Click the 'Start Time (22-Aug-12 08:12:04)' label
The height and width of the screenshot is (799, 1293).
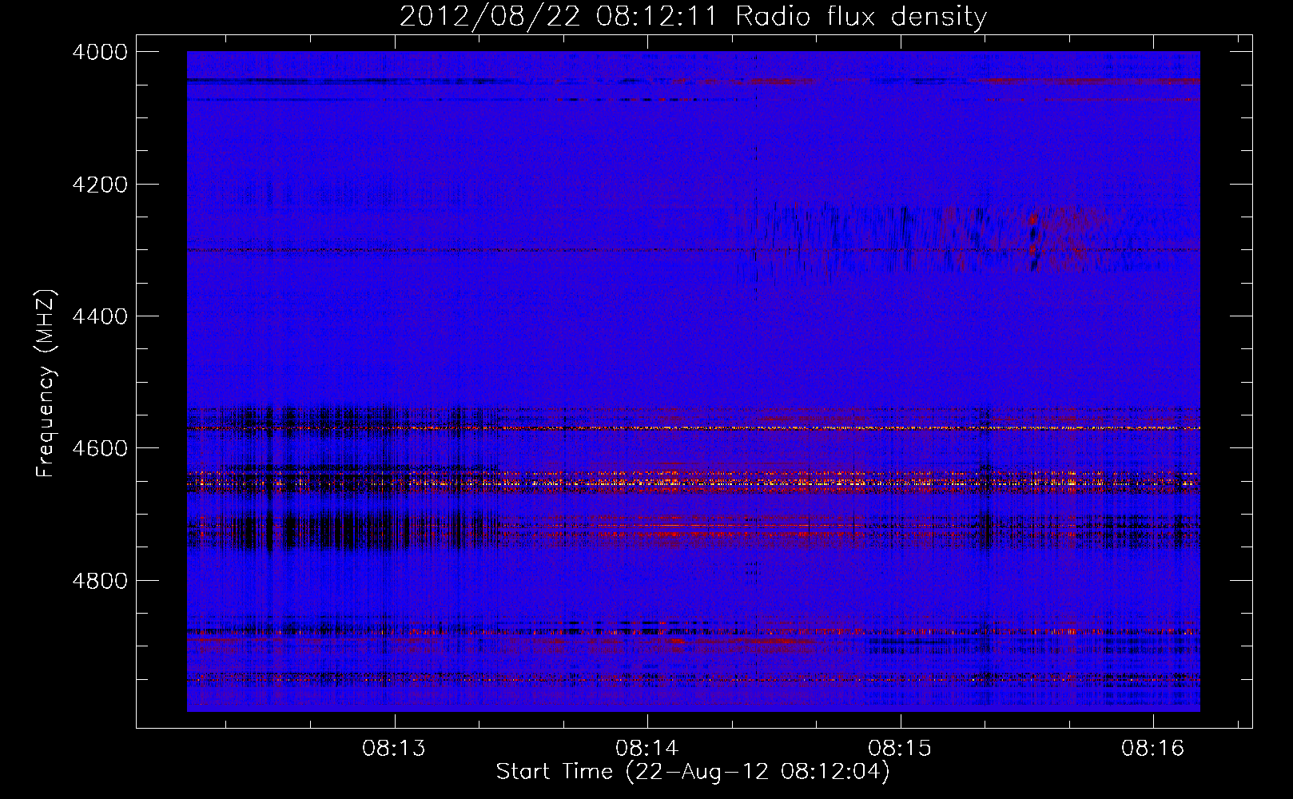(693, 772)
